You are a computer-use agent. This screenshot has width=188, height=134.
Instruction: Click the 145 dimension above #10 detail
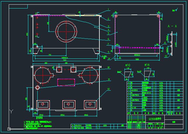pyautogui.click(x=128, y=68)
